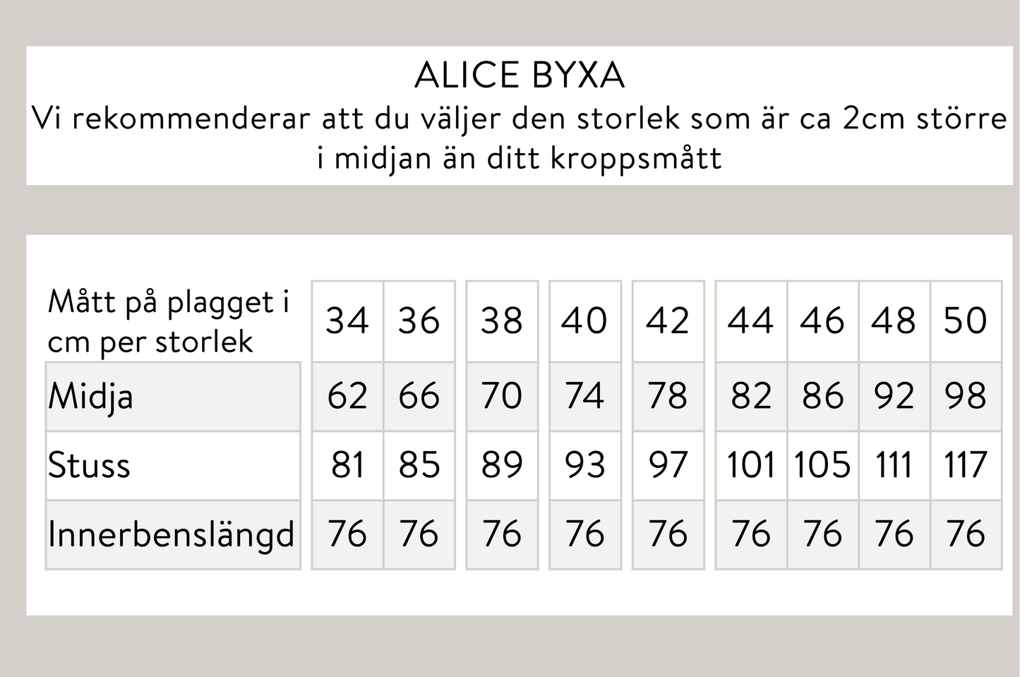The height and width of the screenshot is (677, 1020).
Task: Select the Innerbenslängd row label
Action: pyautogui.click(x=171, y=534)
